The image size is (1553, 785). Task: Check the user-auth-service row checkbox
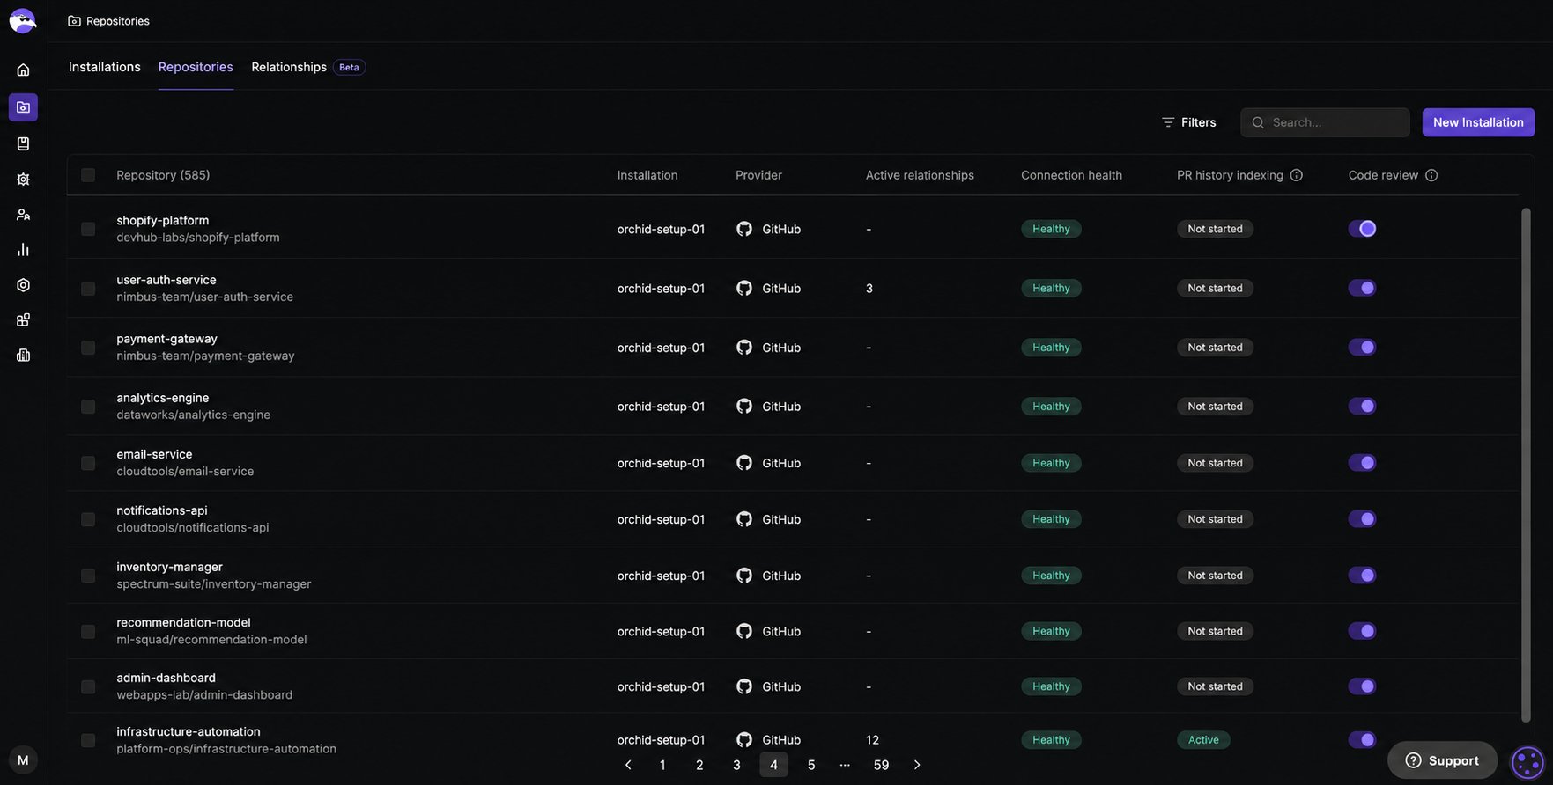(88, 288)
